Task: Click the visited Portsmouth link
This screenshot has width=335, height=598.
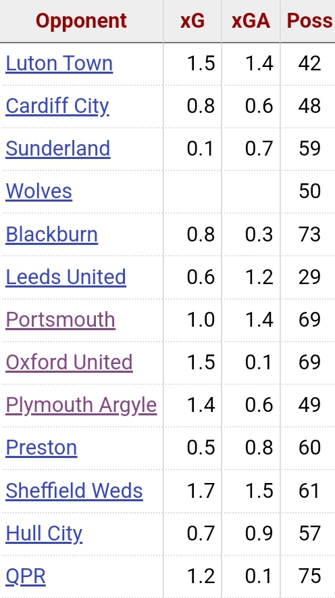Action: pos(60,319)
